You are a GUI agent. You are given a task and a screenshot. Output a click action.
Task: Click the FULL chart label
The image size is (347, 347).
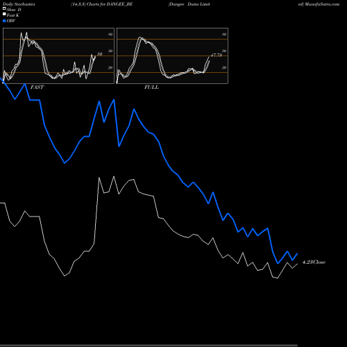[x=151, y=87]
